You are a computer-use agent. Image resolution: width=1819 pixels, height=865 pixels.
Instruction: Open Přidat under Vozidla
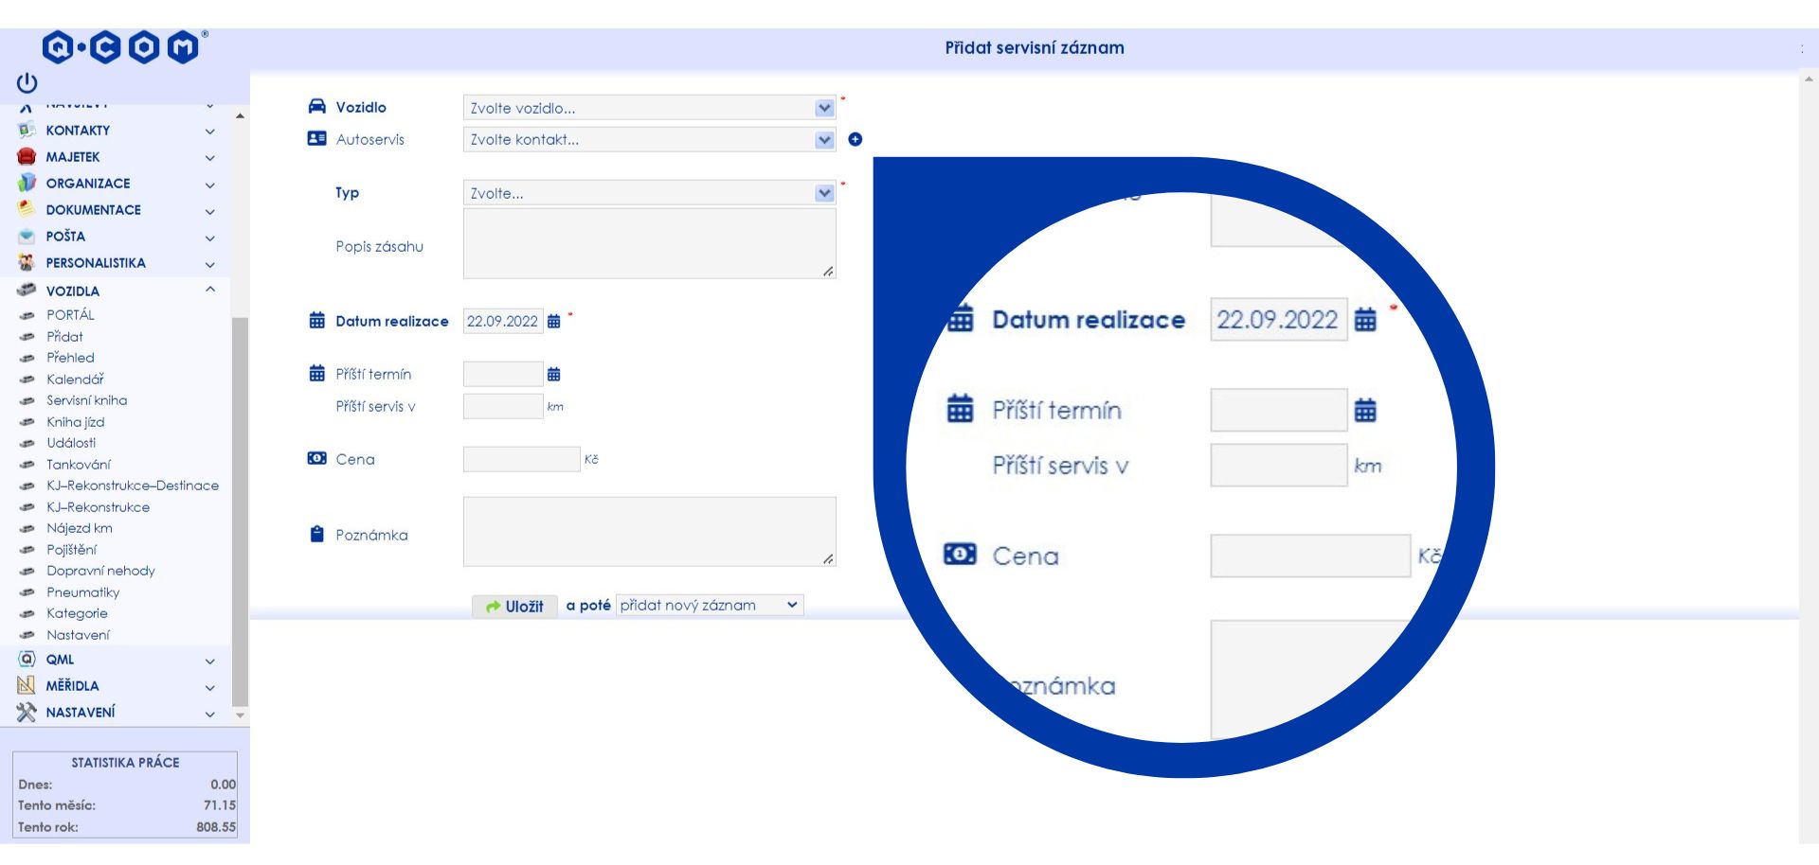[x=64, y=336]
